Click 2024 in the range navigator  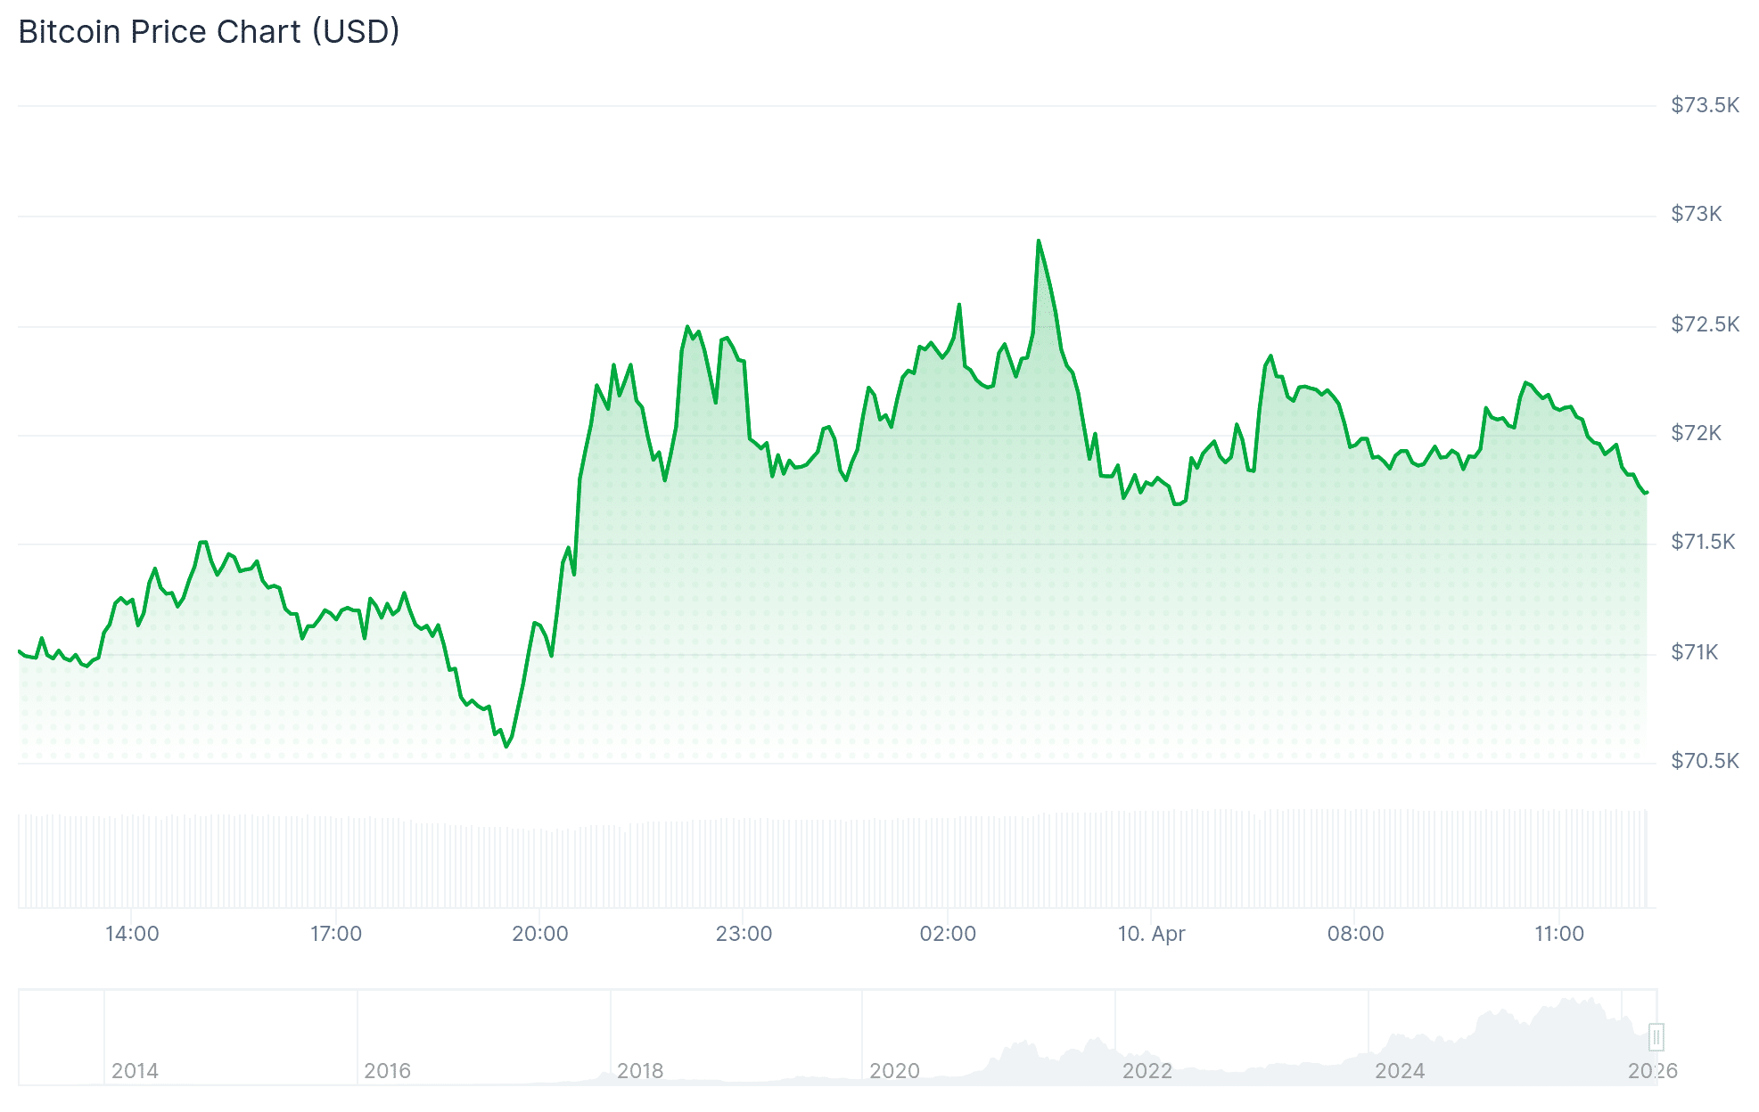pyautogui.click(x=1400, y=1070)
